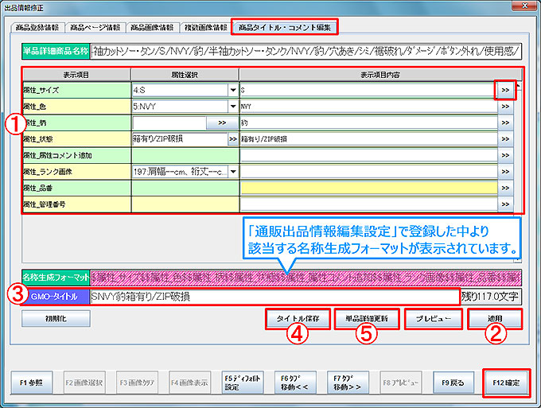Click the 表示項目内容 column header
The image size is (541, 408).
(x=380, y=75)
